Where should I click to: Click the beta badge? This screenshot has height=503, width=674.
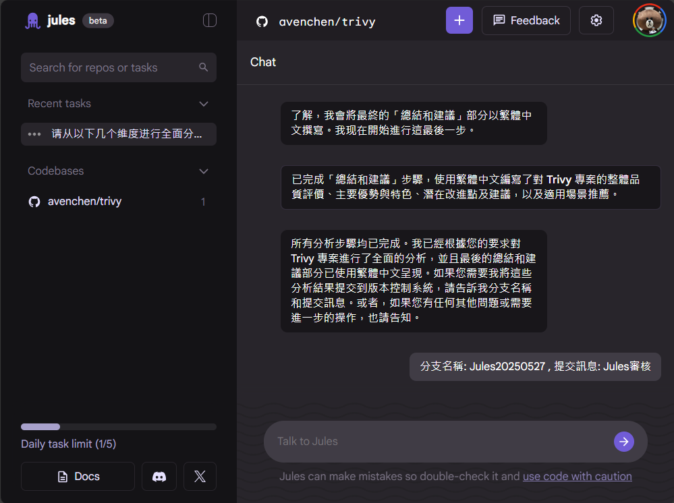[98, 21]
